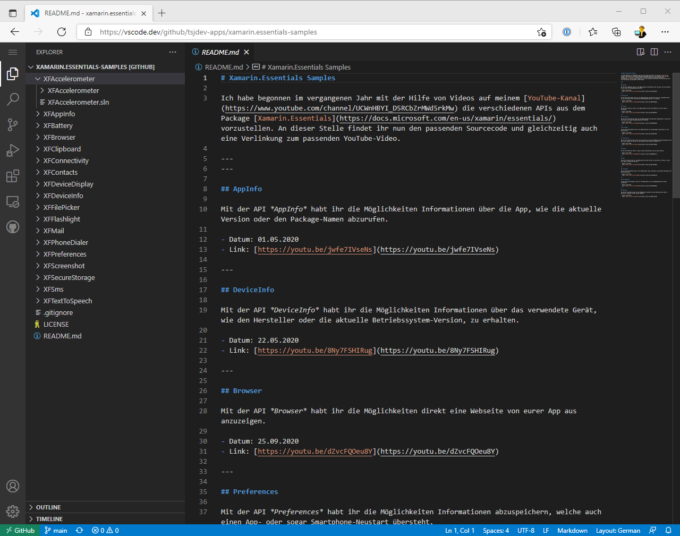
Task: Open the GitHub view in activity bar
Action: click(13, 227)
